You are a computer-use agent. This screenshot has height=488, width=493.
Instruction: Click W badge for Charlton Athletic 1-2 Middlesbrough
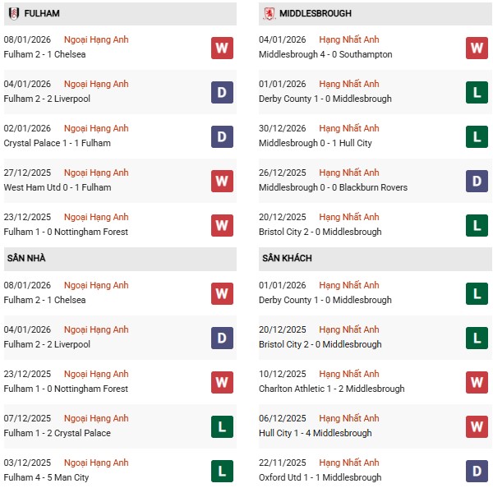(477, 382)
